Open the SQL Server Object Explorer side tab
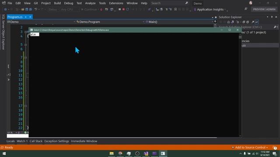Image resolution: width=280 pixels, height=157 pixels. pos(3,32)
